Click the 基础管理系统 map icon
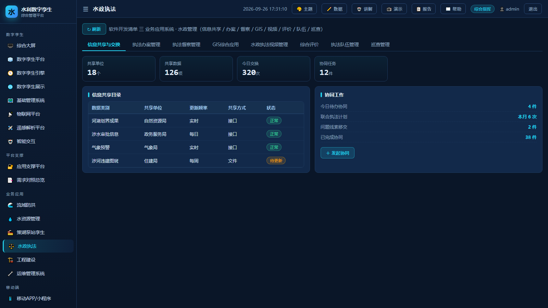548x308 pixels. 10,101
